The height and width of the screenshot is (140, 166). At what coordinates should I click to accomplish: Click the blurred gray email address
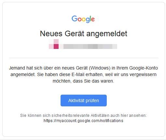click(x=90, y=46)
